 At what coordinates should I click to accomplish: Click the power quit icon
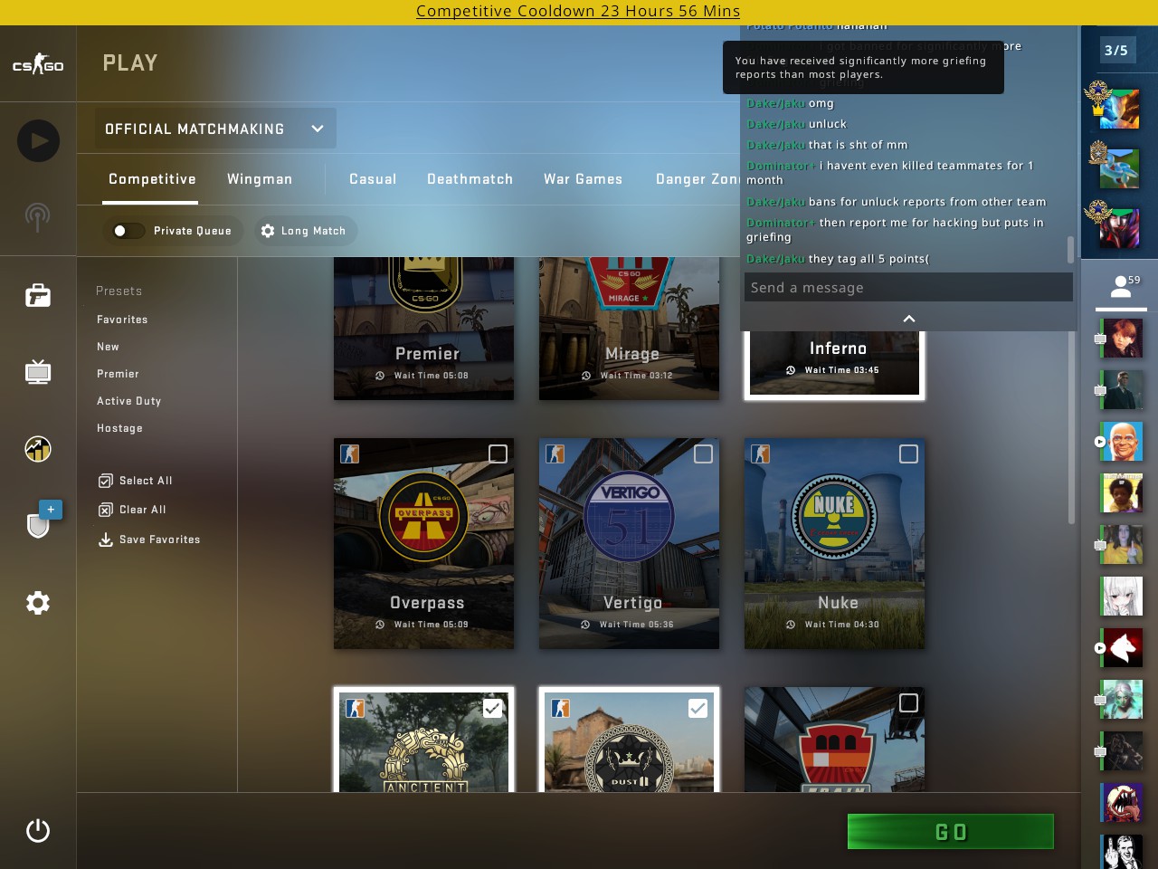(x=38, y=830)
